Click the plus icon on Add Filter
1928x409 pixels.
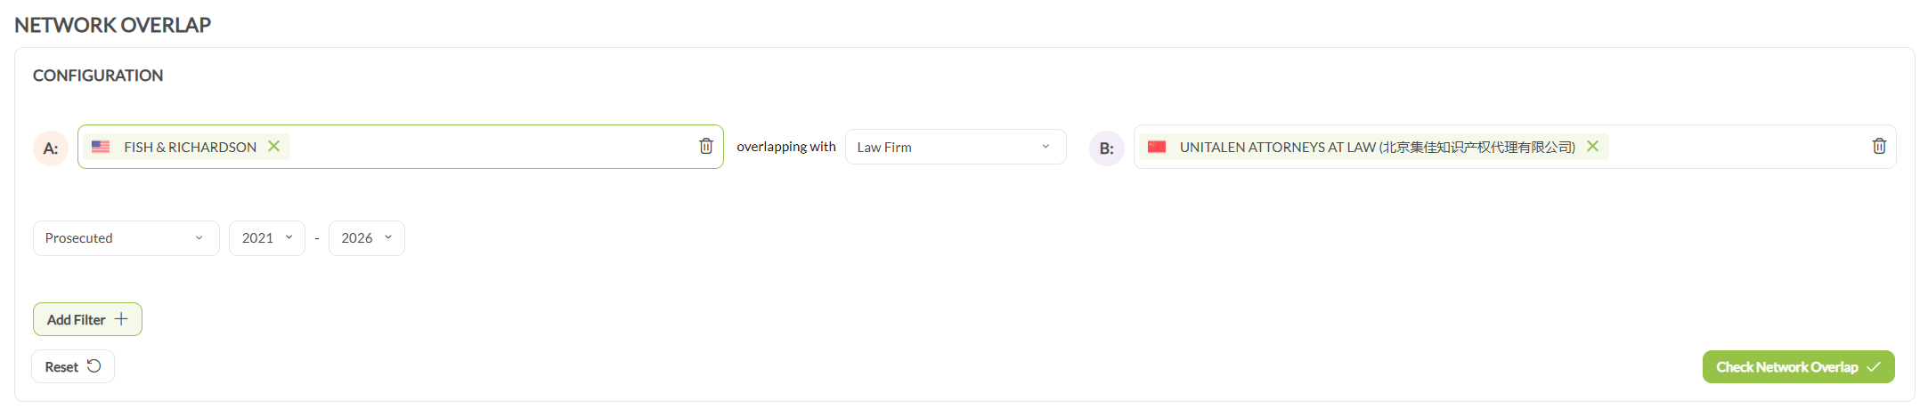pyautogui.click(x=121, y=319)
